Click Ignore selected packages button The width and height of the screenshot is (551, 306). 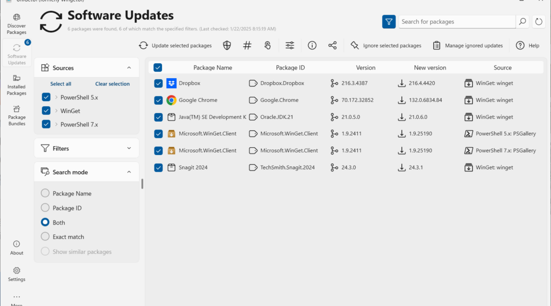click(x=385, y=45)
